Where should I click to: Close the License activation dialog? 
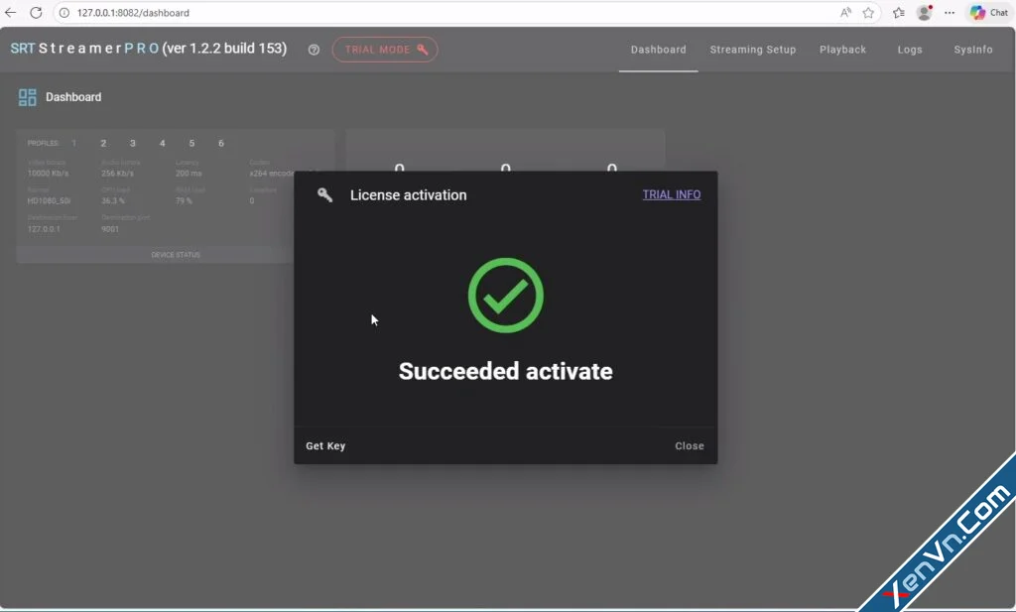[x=690, y=445]
